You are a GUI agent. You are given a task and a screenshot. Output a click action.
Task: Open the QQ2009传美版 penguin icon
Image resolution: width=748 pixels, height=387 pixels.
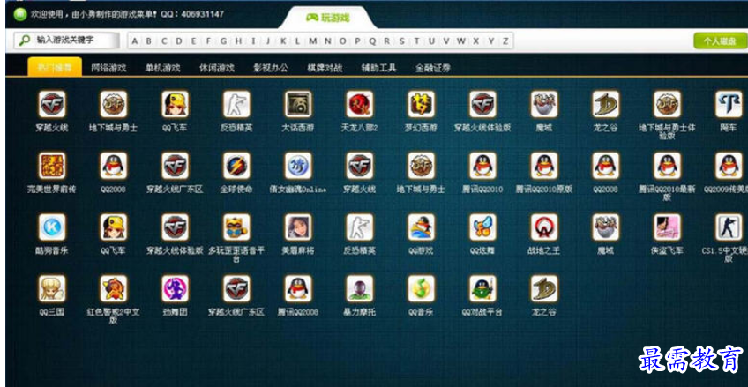point(729,166)
